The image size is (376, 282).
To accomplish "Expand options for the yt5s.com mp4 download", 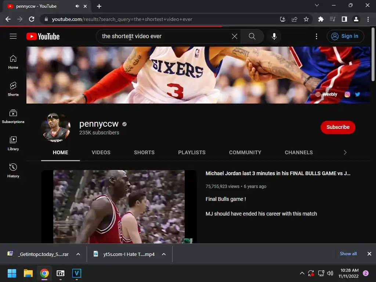I will [164, 254].
